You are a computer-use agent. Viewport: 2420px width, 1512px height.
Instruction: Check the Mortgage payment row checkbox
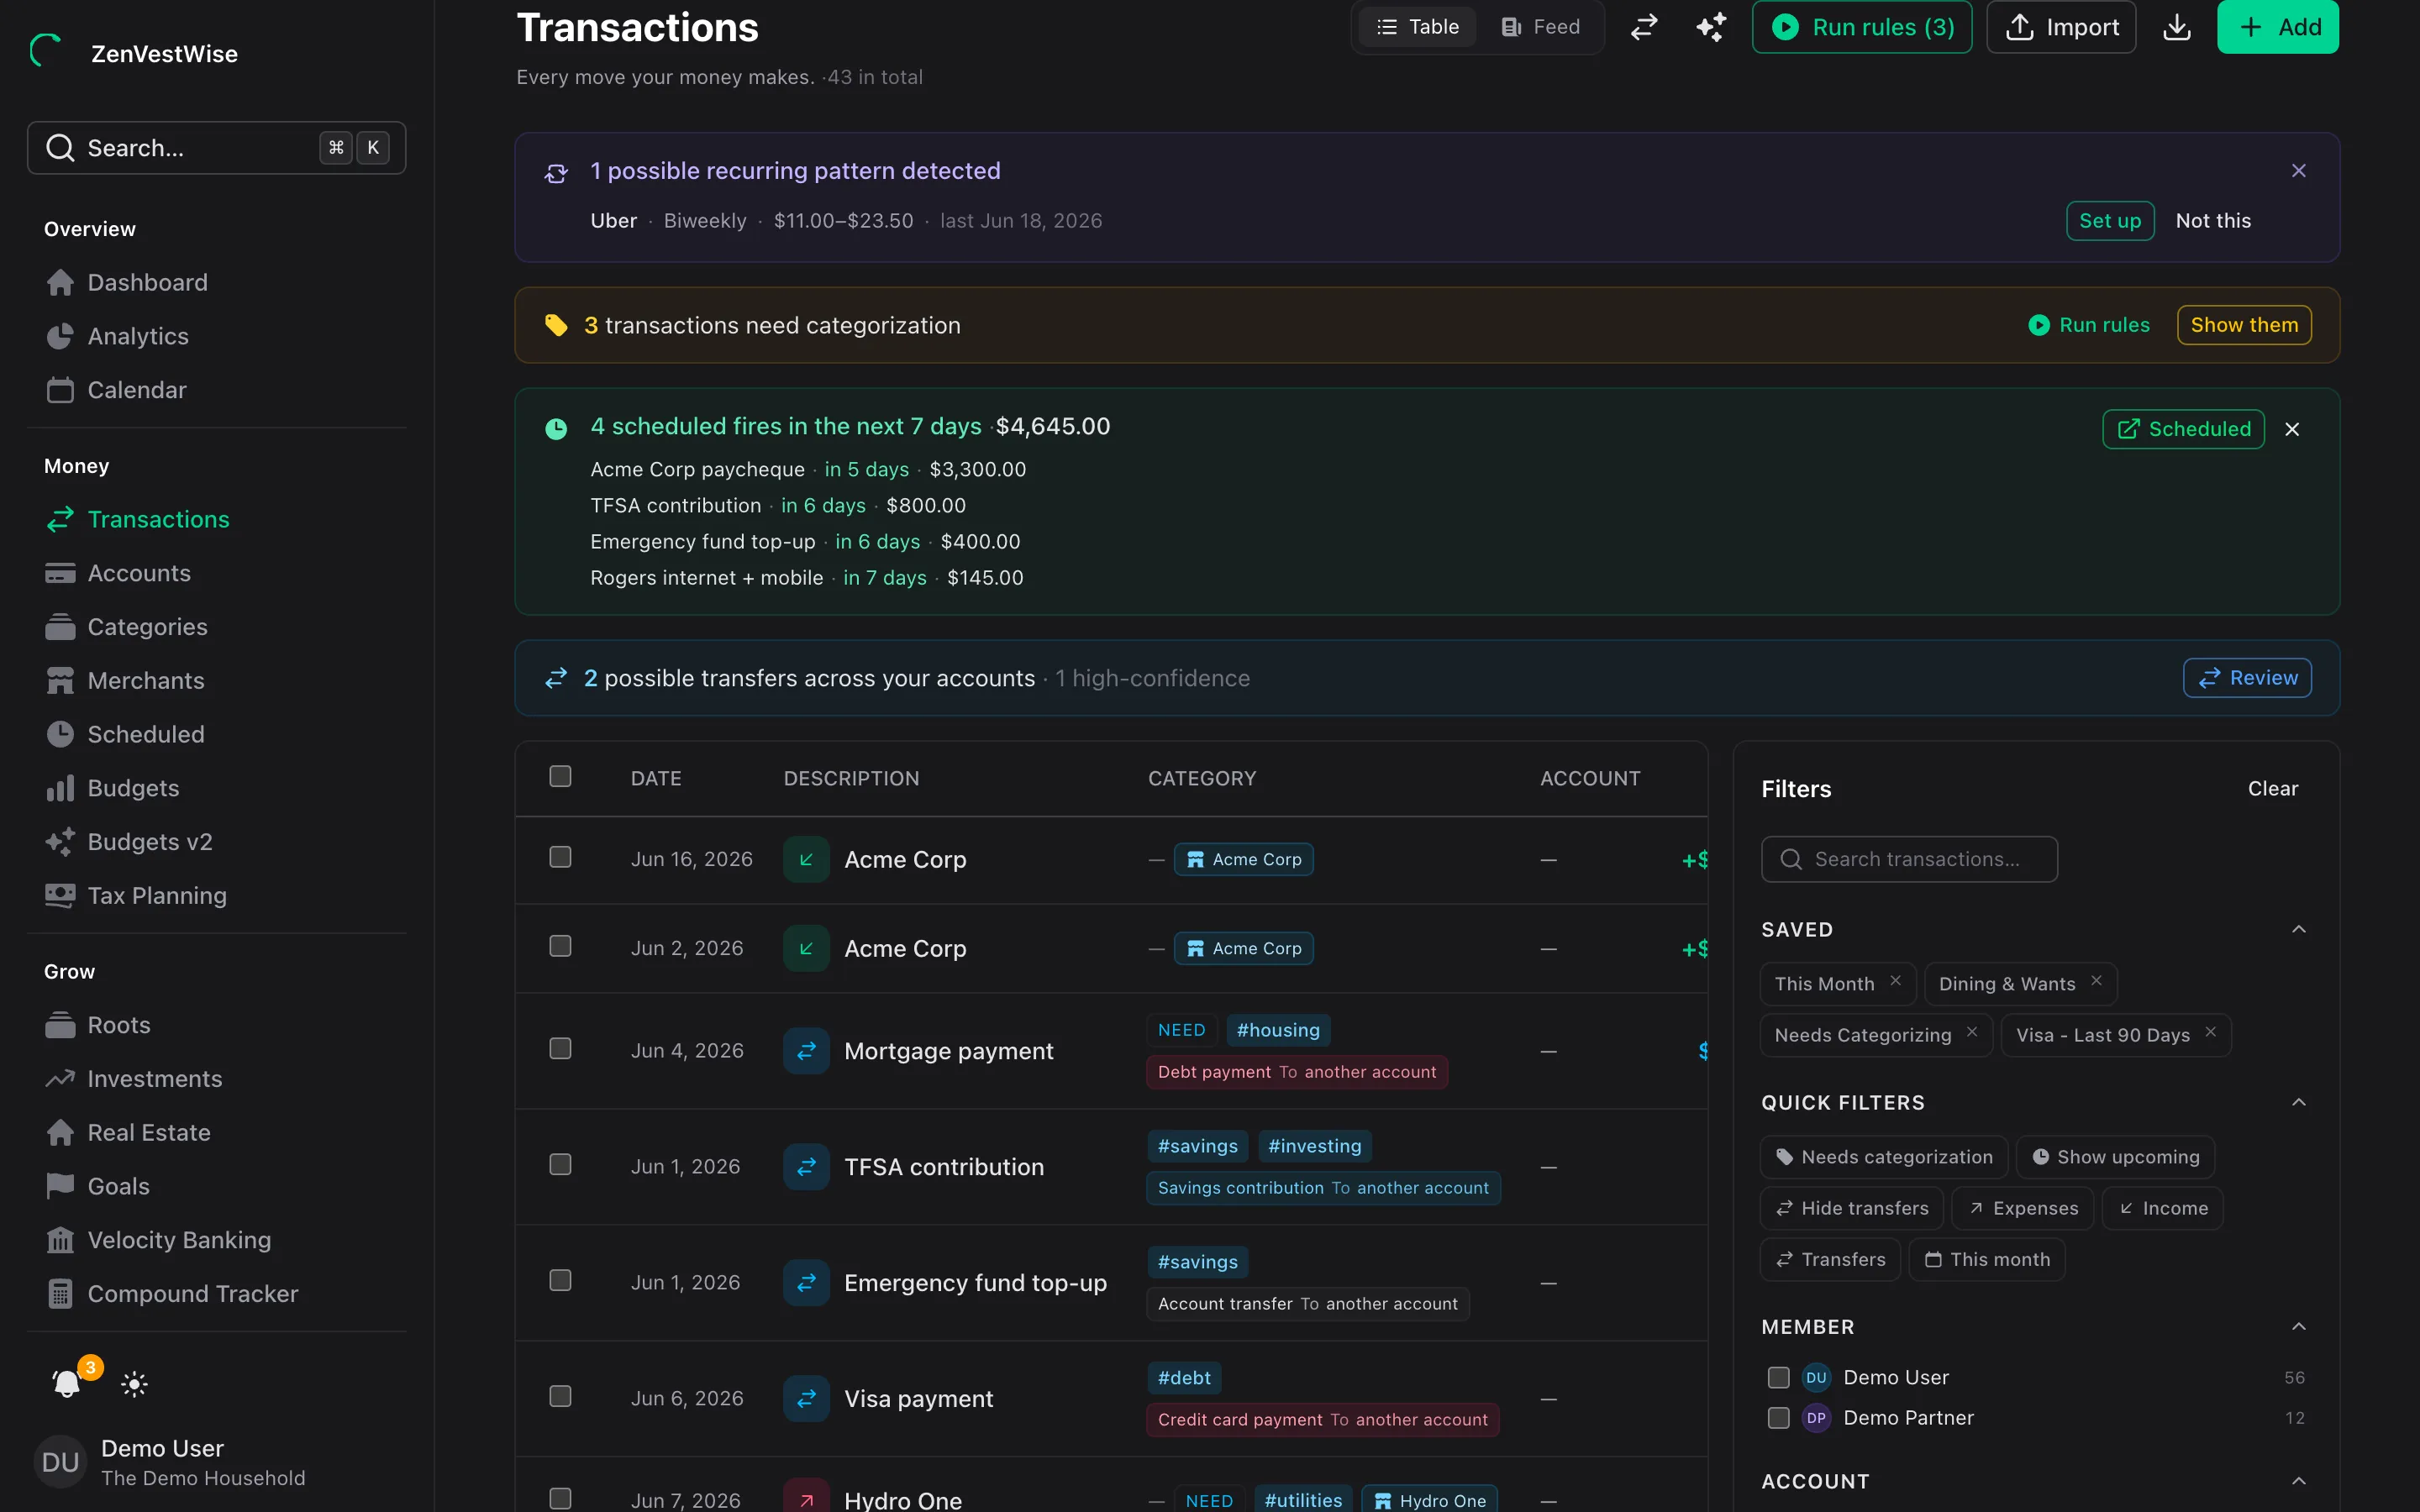coord(560,1048)
